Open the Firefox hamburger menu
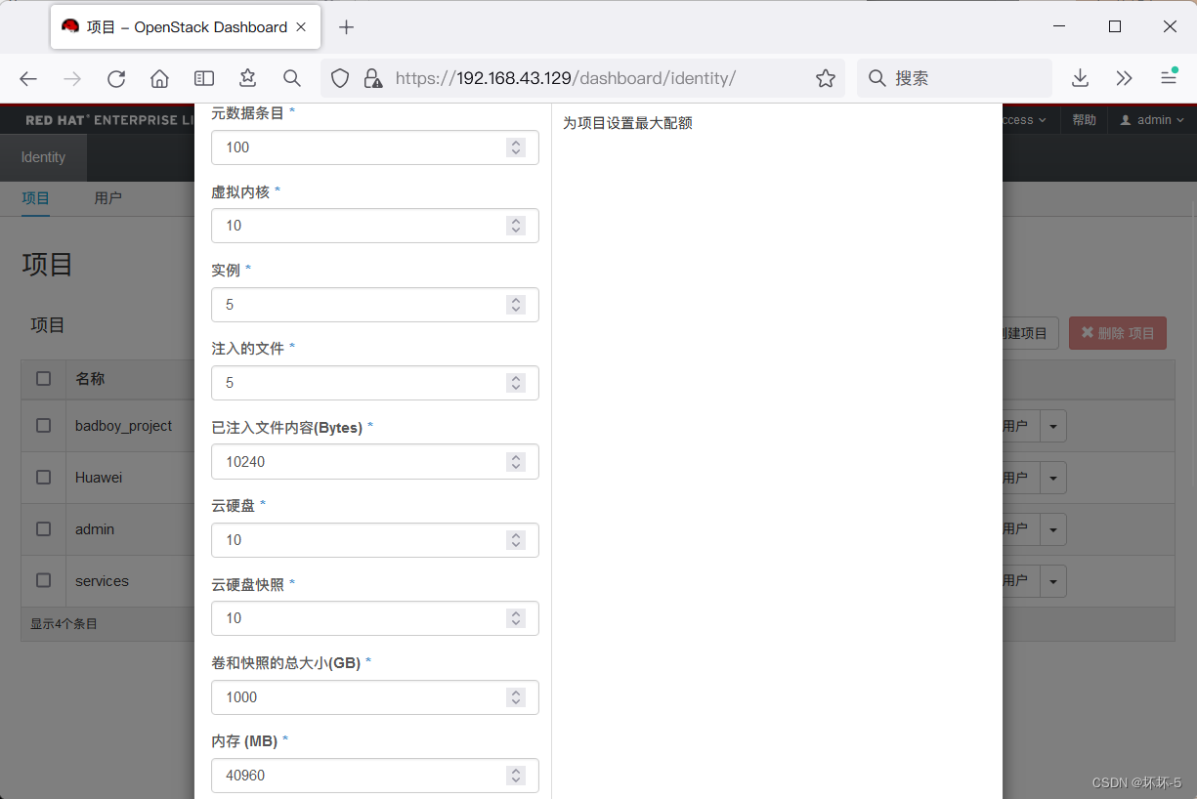 (x=1169, y=78)
